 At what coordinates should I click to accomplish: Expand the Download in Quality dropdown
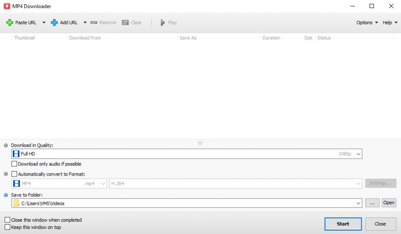pyautogui.click(x=358, y=154)
